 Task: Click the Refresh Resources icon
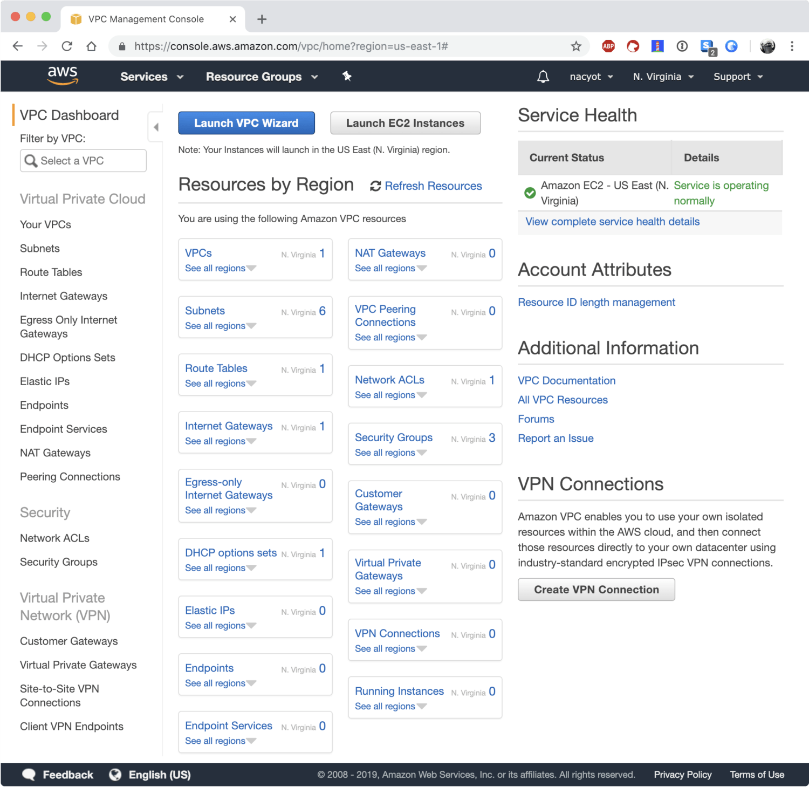point(375,186)
